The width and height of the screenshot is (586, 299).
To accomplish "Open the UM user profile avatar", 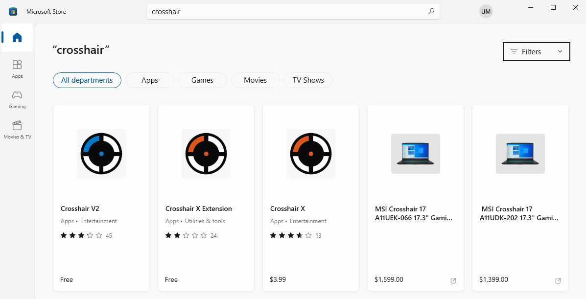I will [x=486, y=11].
